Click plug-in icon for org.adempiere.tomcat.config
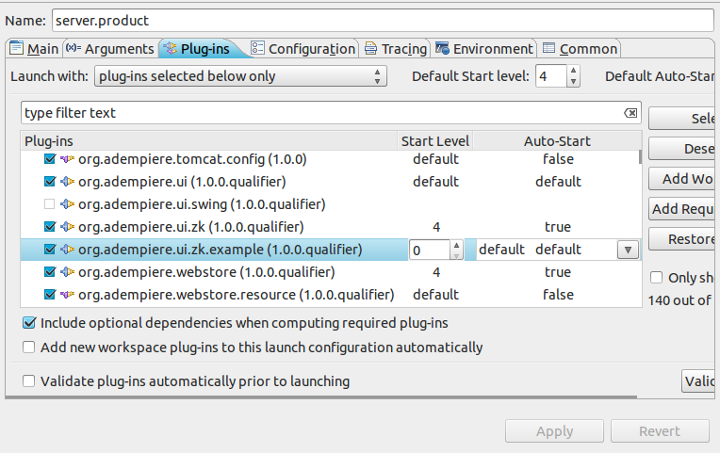This screenshot has width=720, height=453. (68, 159)
